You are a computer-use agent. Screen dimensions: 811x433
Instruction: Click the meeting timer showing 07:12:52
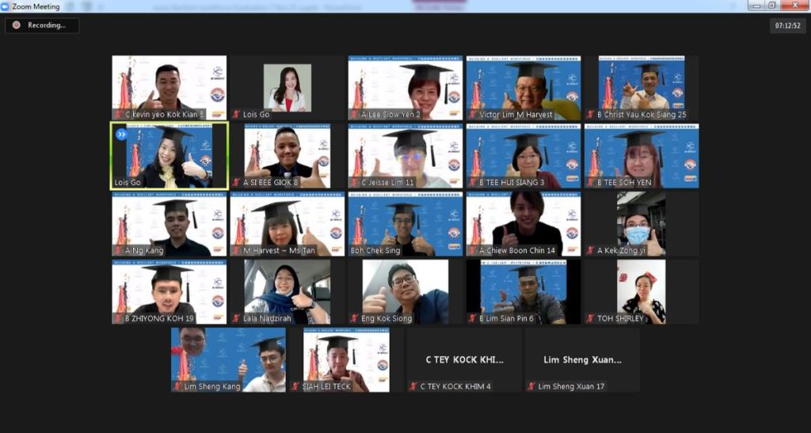pos(786,25)
